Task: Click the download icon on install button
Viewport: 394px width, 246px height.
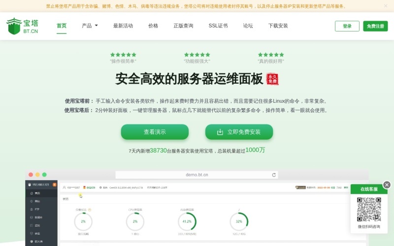Action: tap(220, 132)
